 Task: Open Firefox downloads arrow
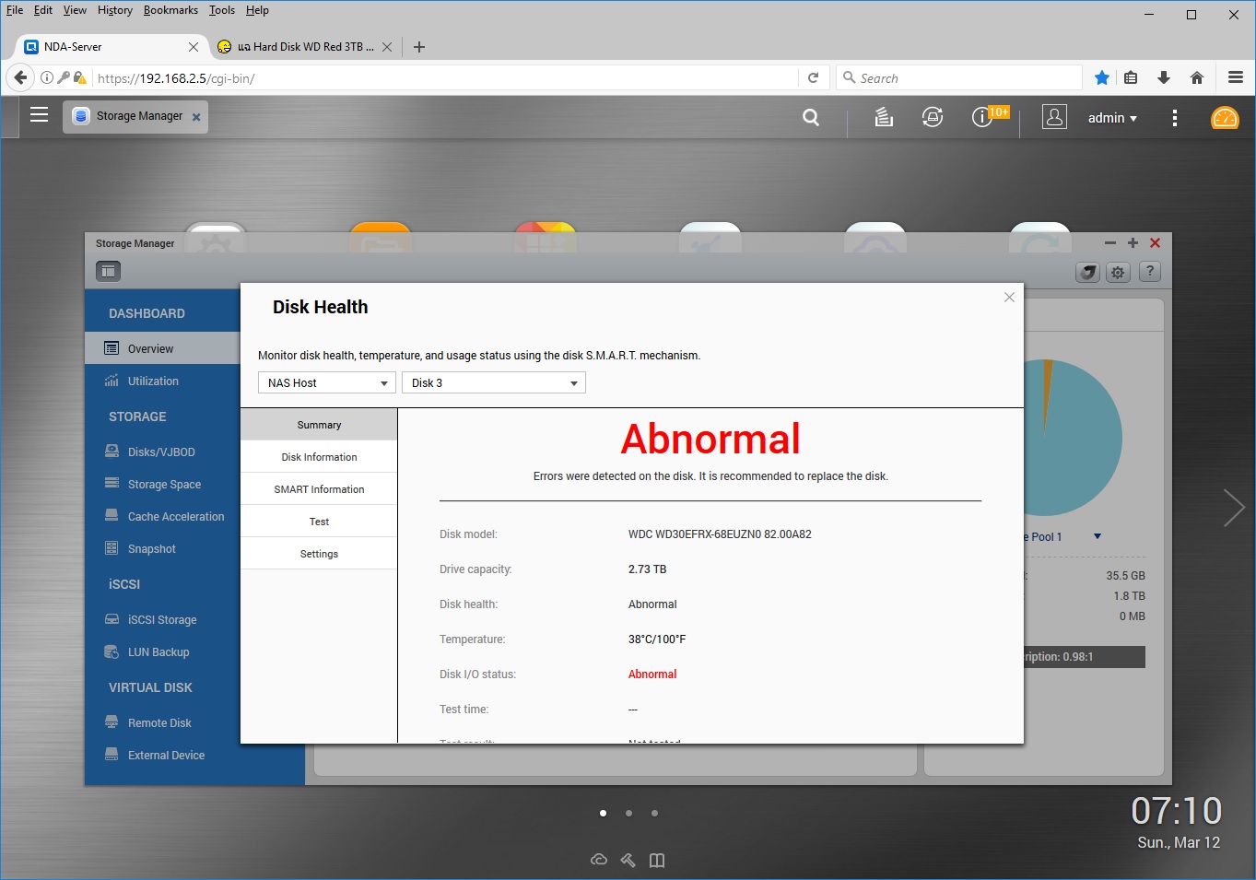[x=1164, y=78]
